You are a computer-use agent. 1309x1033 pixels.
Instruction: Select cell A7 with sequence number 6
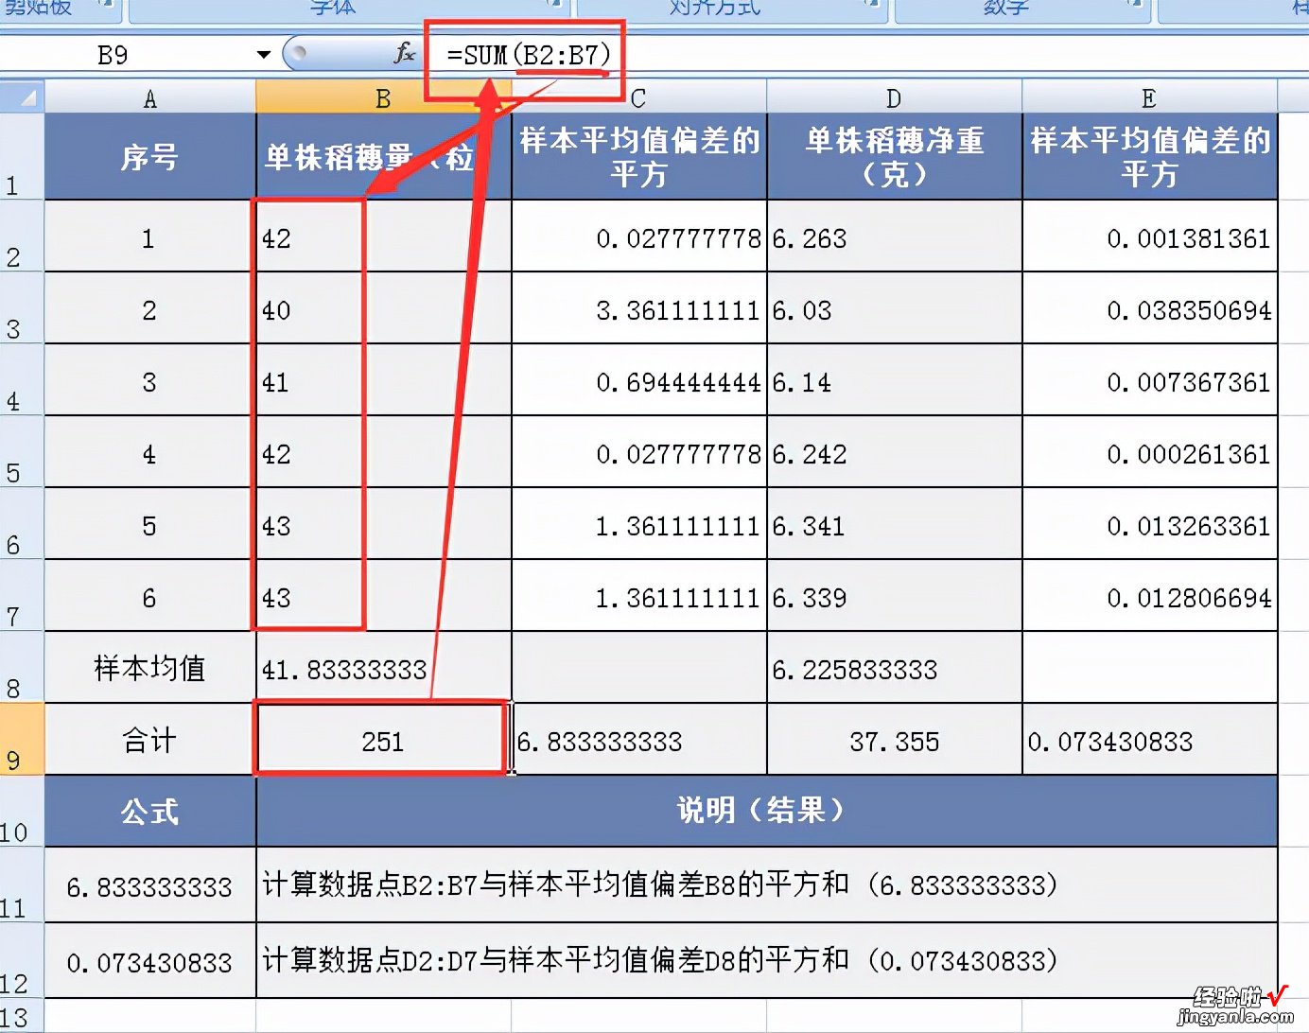click(150, 596)
